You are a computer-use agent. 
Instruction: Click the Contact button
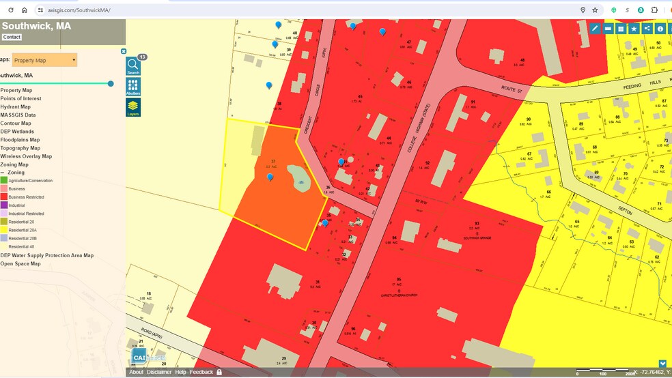point(12,38)
